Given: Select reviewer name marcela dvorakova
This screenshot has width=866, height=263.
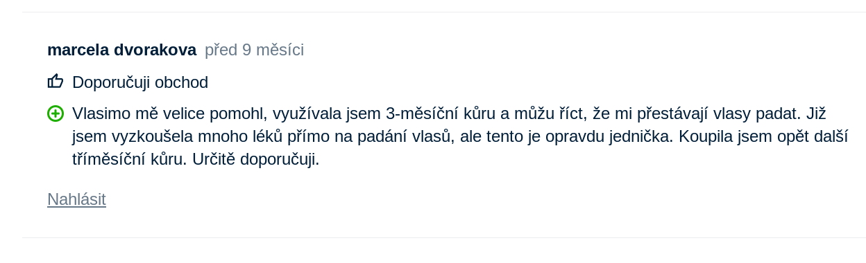Looking at the screenshot, I should click(122, 50).
